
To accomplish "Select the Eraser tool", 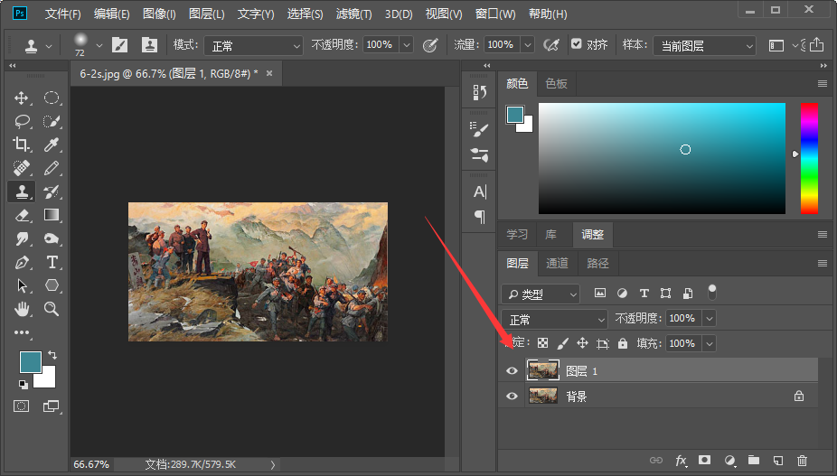I will tap(22, 215).
